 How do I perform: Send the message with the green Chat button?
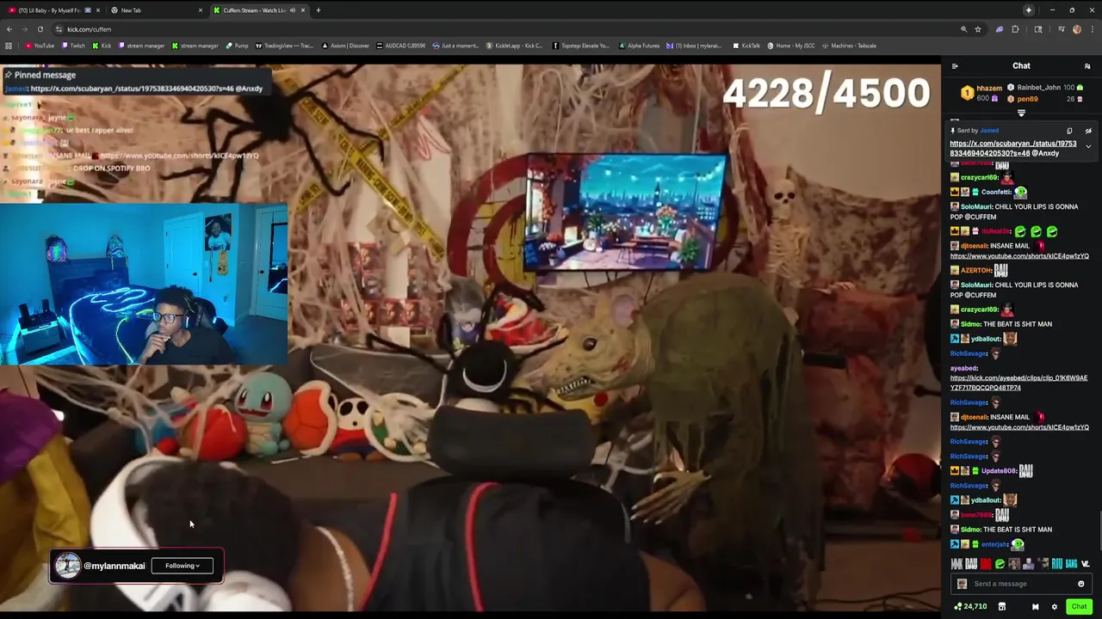click(1079, 606)
